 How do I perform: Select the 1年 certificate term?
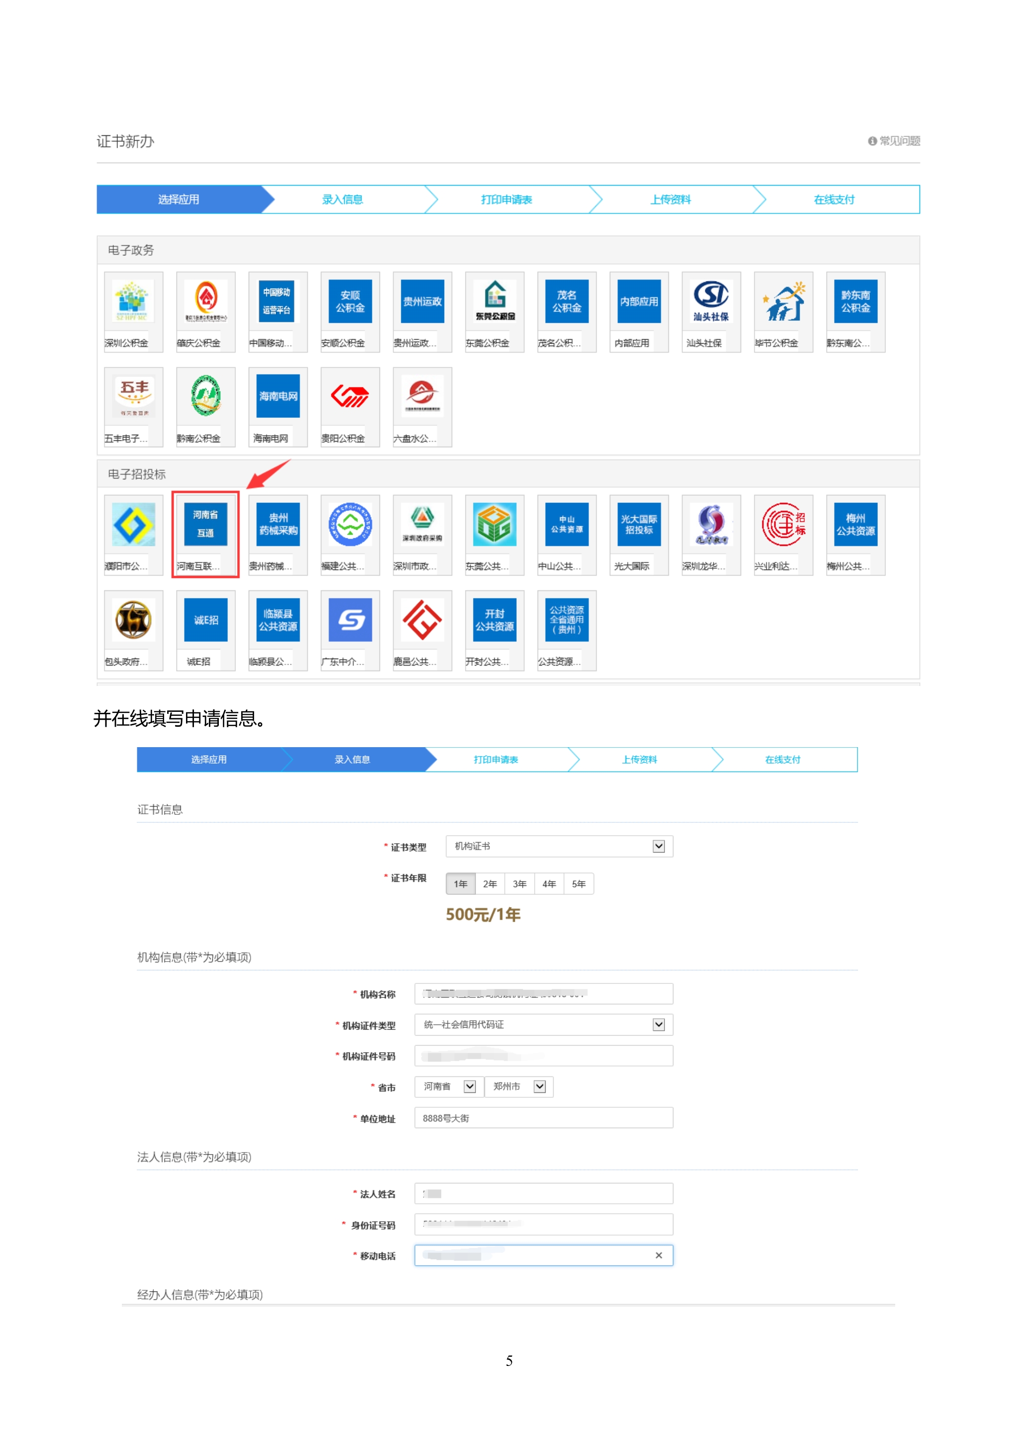[x=461, y=883]
